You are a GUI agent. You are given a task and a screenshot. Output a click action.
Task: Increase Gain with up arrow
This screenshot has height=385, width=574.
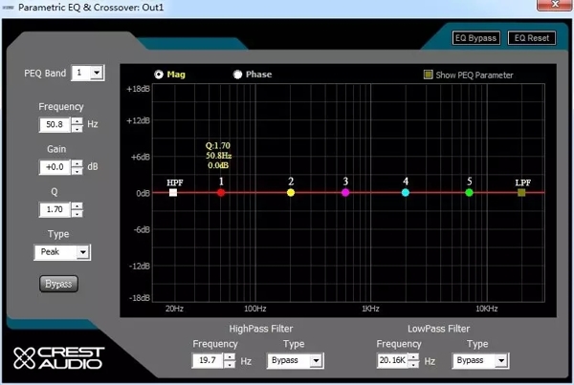[77, 163]
